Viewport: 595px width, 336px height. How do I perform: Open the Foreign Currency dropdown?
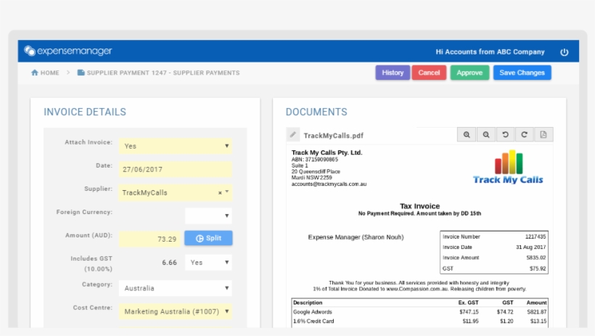point(208,216)
